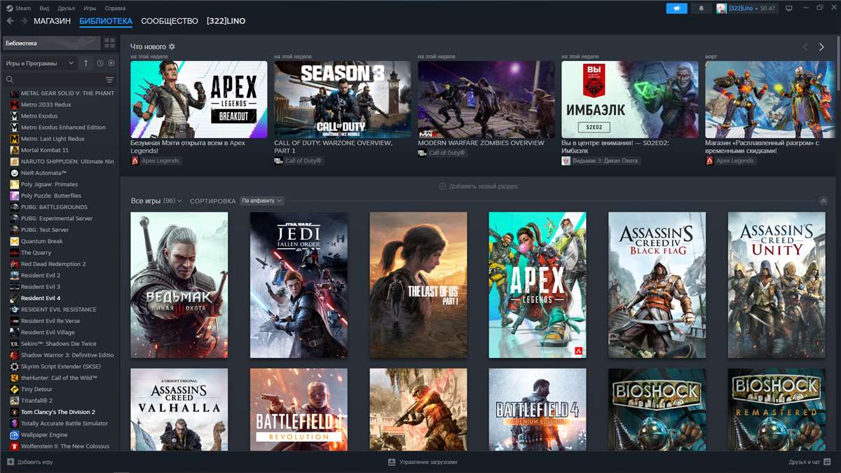Toggle the sidebar sort direction arrow
Screen dimensions: 841x473
click(86, 63)
